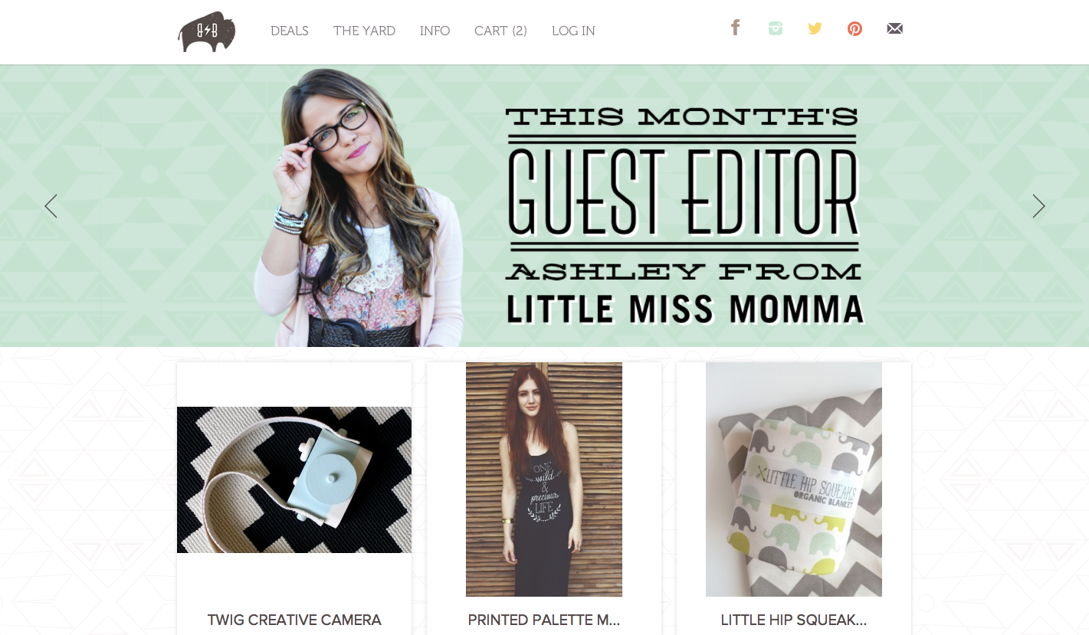Open the Facebook page icon
1089x635 pixels.
coord(736,28)
